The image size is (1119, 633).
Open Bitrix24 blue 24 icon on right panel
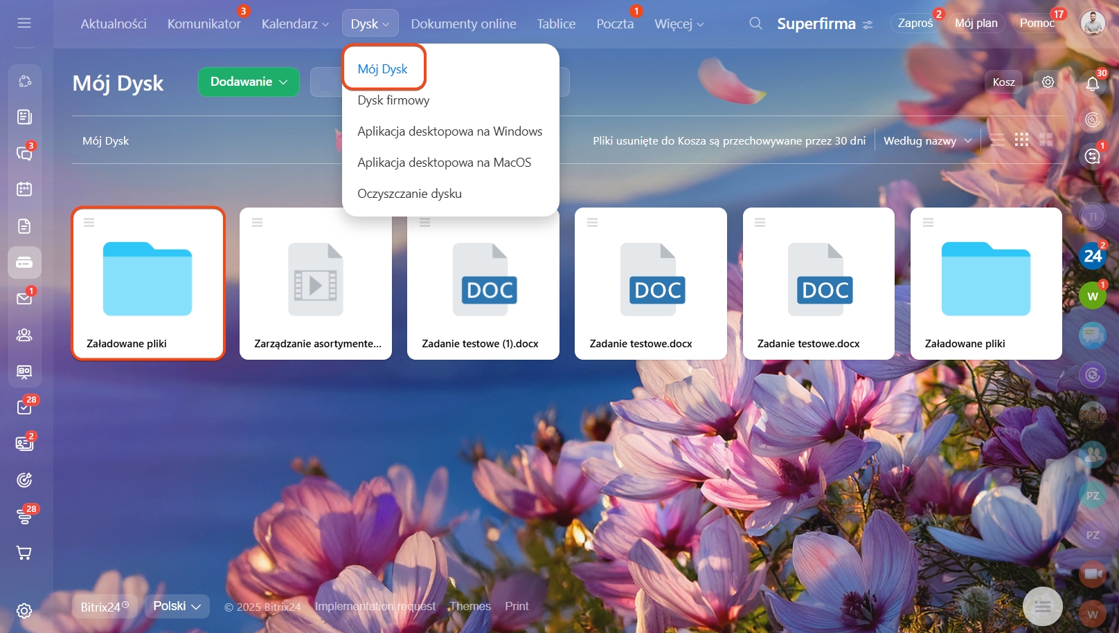pos(1093,256)
